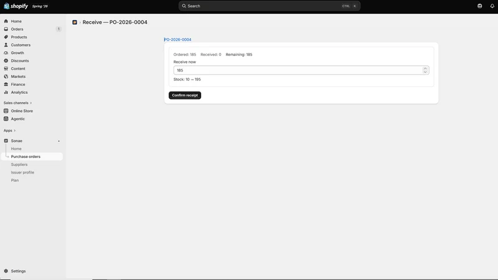This screenshot has width=498, height=280.
Task: Open the PO-2026-0004 link
Action: pyautogui.click(x=177, y=40)
